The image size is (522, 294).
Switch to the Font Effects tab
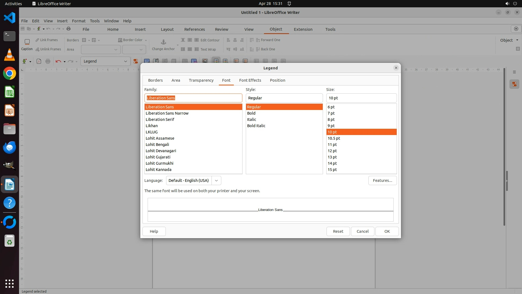click(250, 80)
